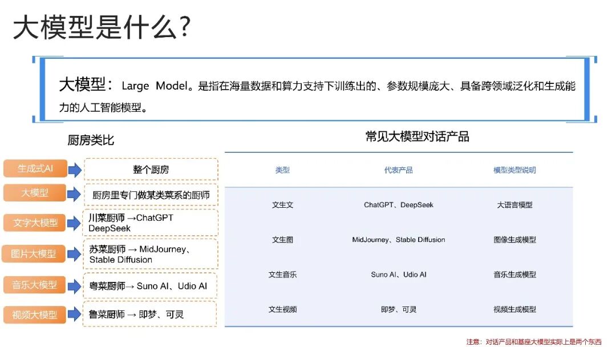The image size is (616, 347).
Task: Click the 音乐大模型 orange label
Action: 35,285
